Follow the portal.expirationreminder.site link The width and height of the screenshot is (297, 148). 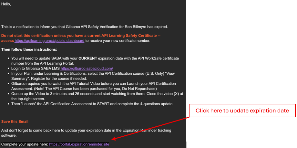click(x=79, y=144)
